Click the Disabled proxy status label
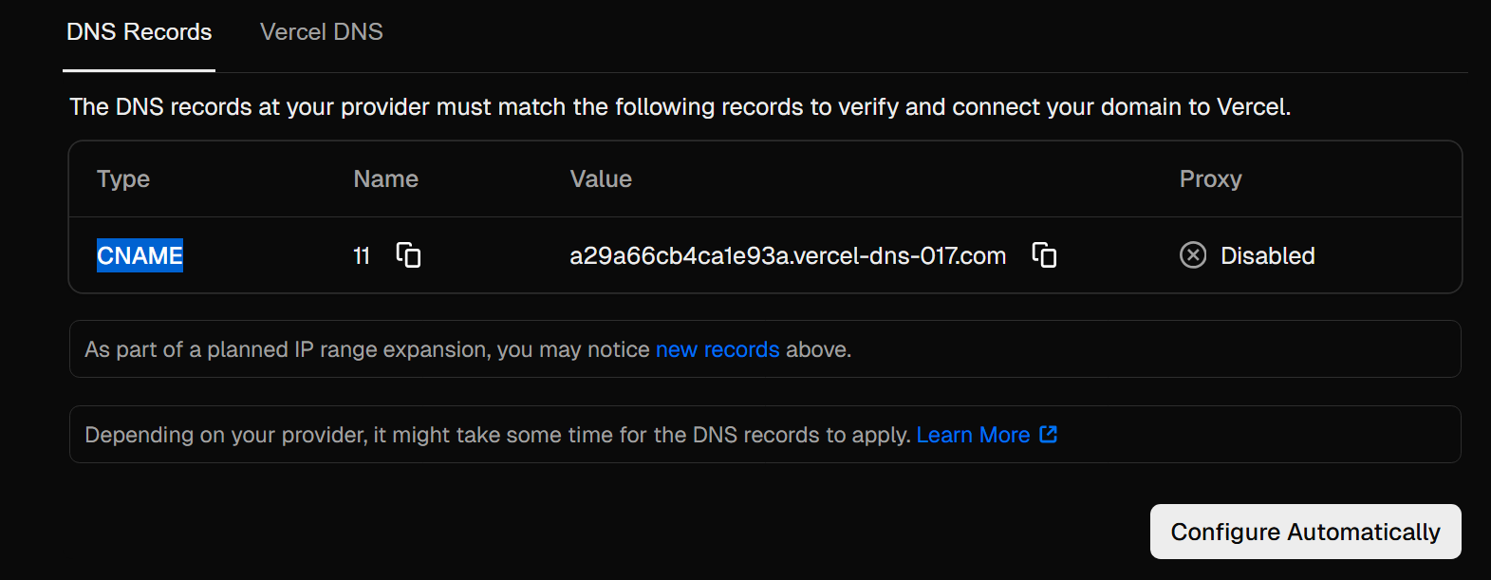 [1267, 256]
